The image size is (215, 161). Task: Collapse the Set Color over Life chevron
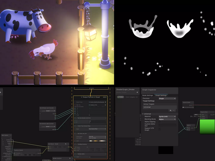coord(105,133)
